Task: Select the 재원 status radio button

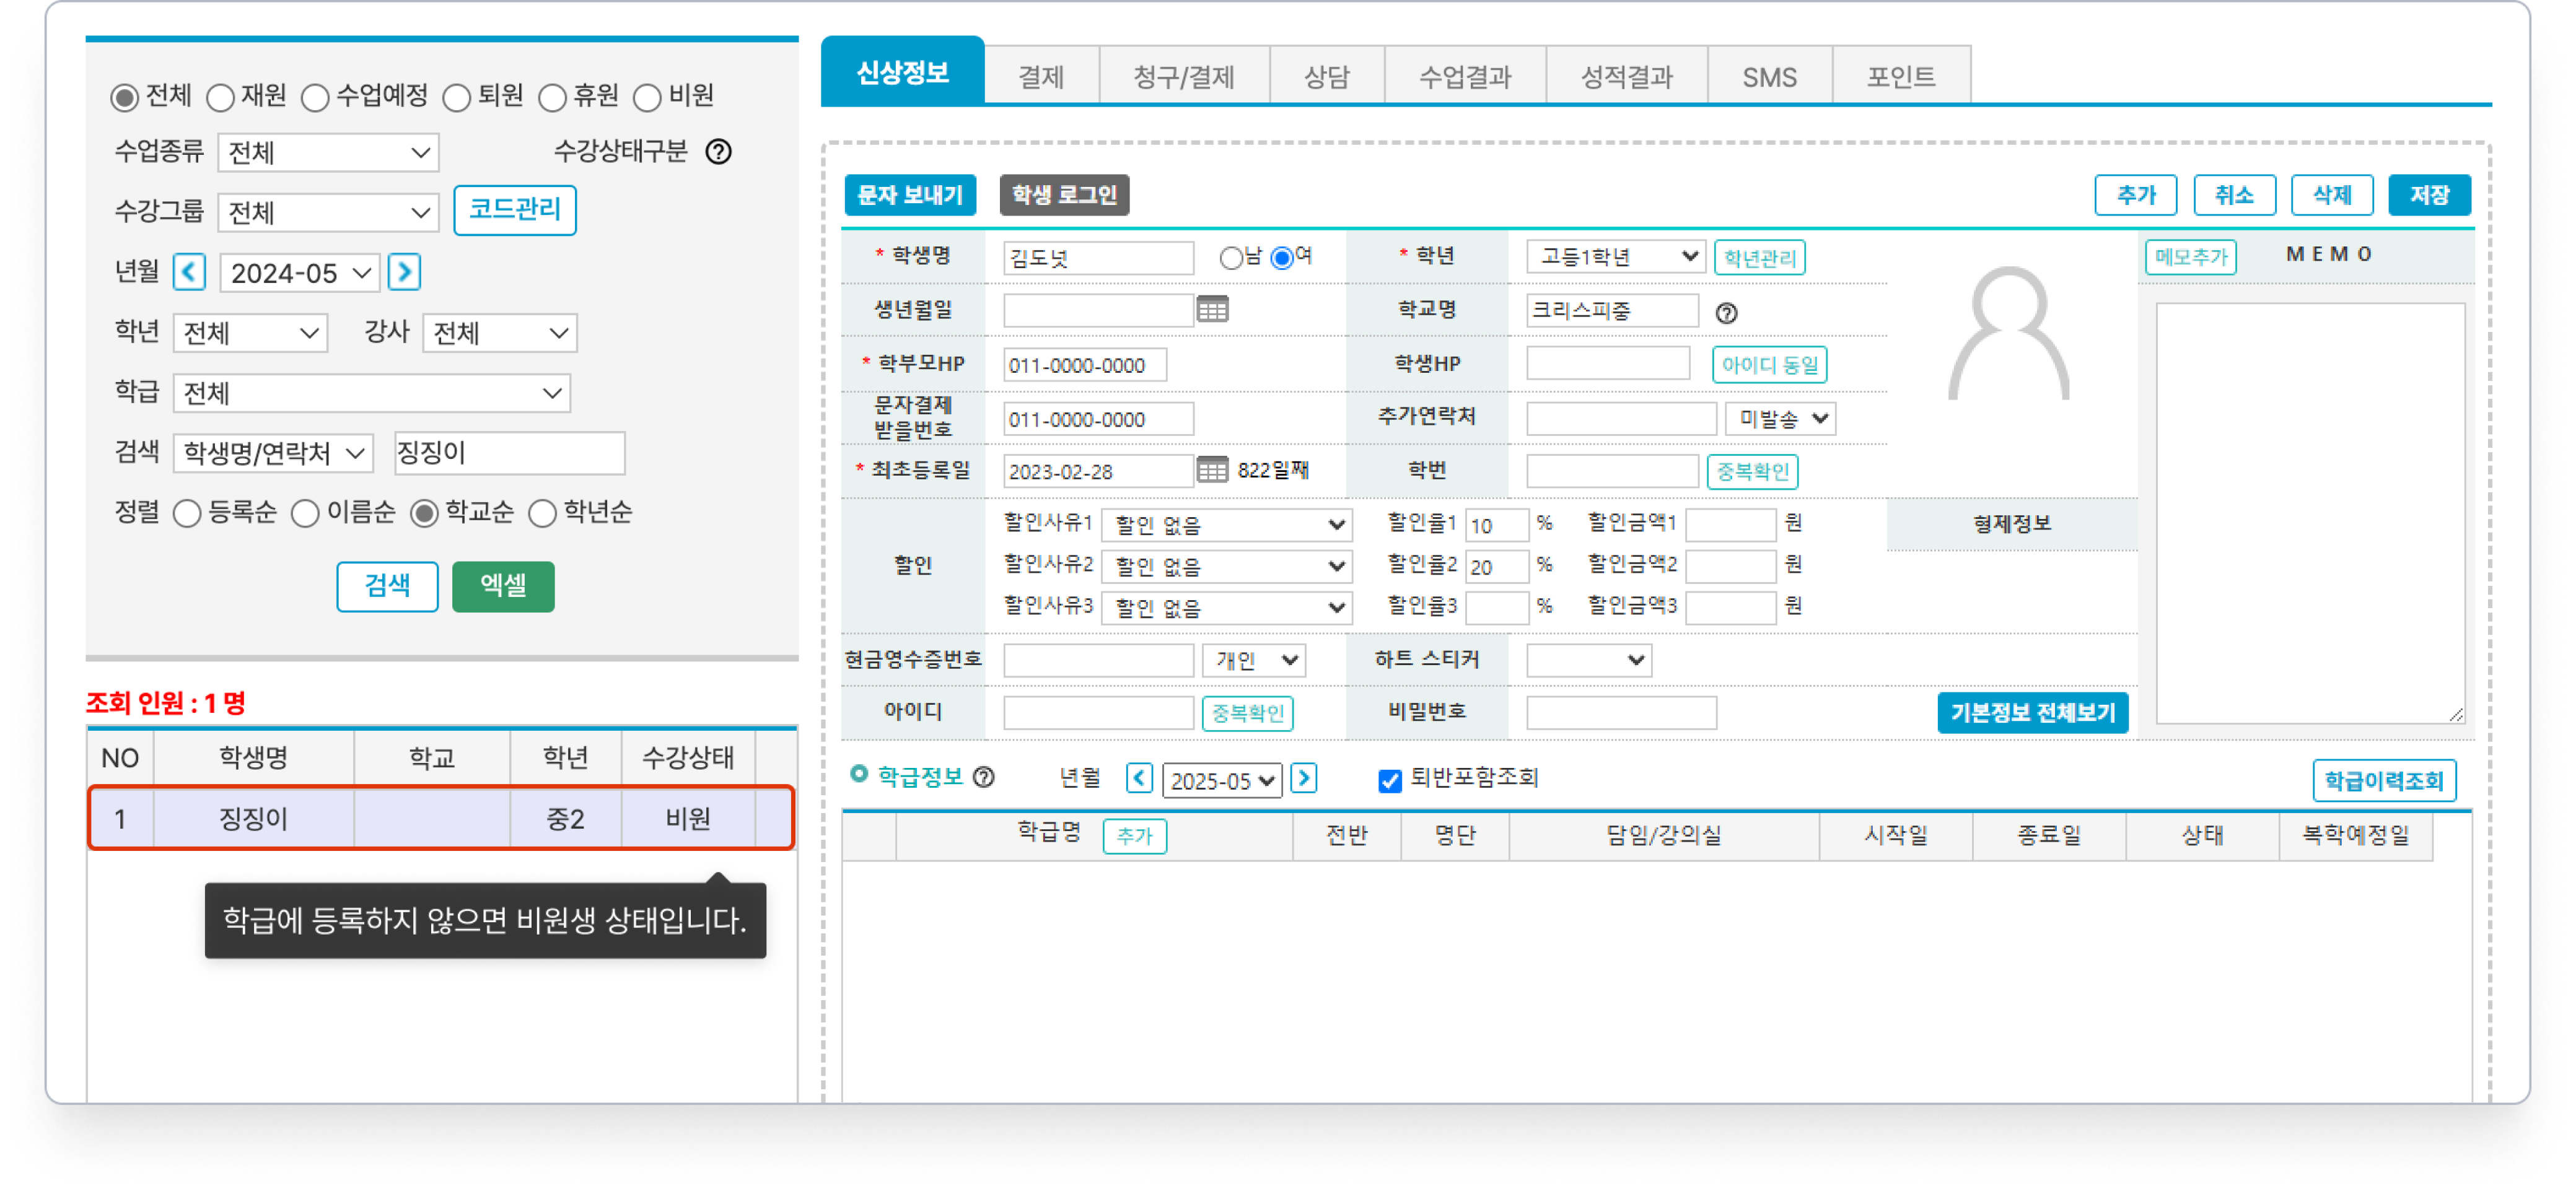Action: [220, 97]
